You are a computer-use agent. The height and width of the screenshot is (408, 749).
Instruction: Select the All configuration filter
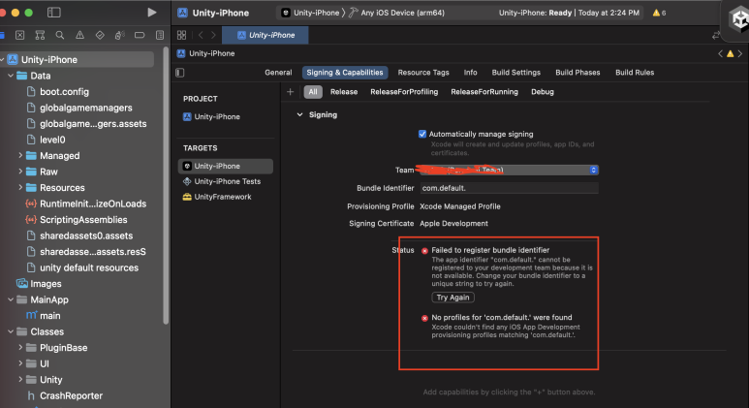click(313, 92)
